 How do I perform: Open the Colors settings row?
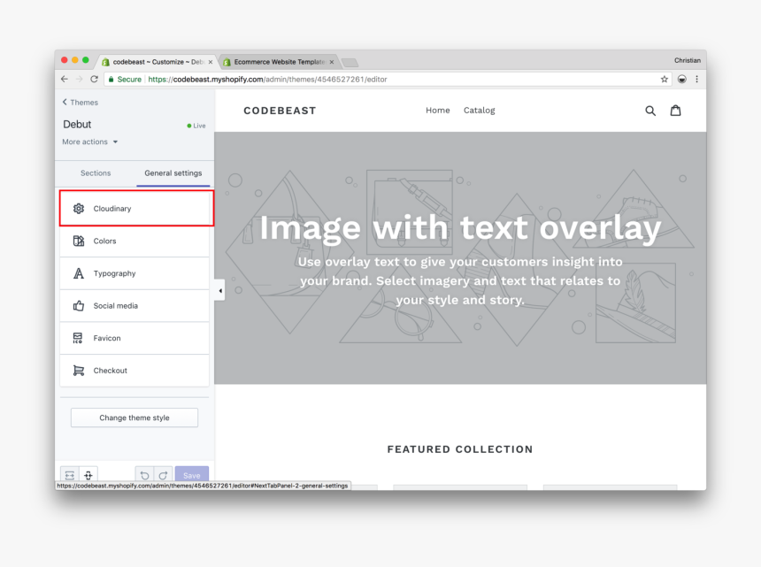(135, 241)
